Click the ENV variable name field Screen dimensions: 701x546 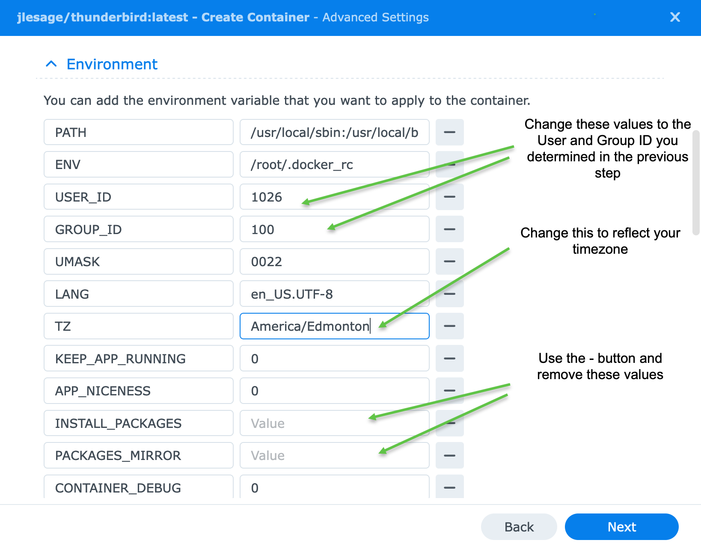coord(139,164)
